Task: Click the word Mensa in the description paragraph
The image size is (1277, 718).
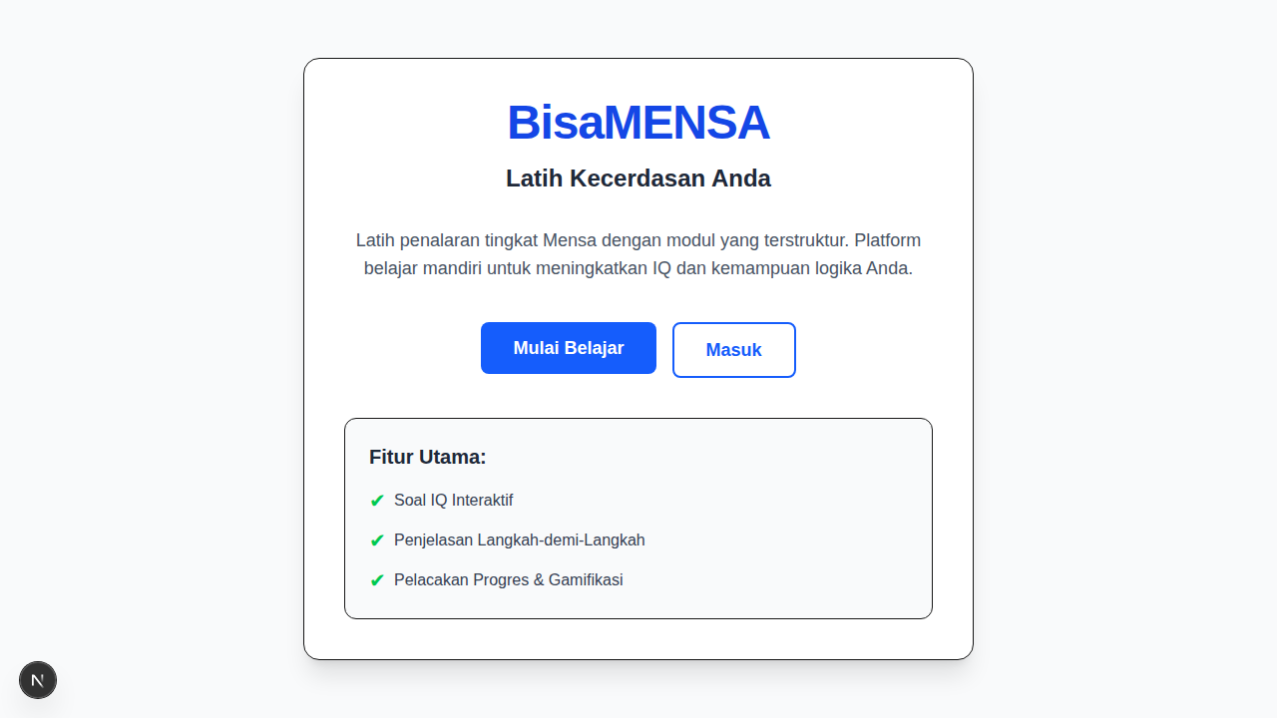Action: 570,240
